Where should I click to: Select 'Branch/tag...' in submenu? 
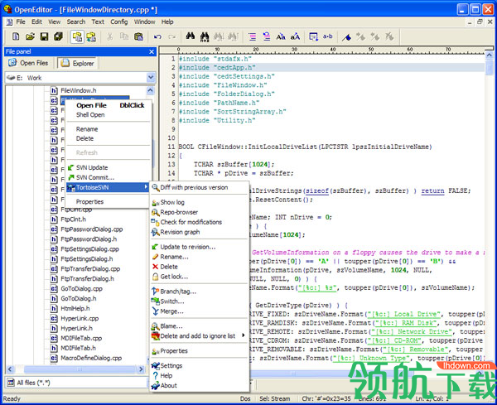tap(198, 292)
